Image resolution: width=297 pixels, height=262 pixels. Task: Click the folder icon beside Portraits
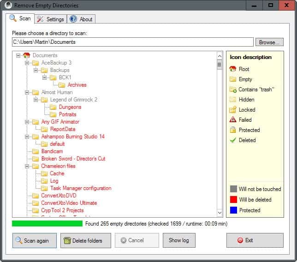(53, 114)
